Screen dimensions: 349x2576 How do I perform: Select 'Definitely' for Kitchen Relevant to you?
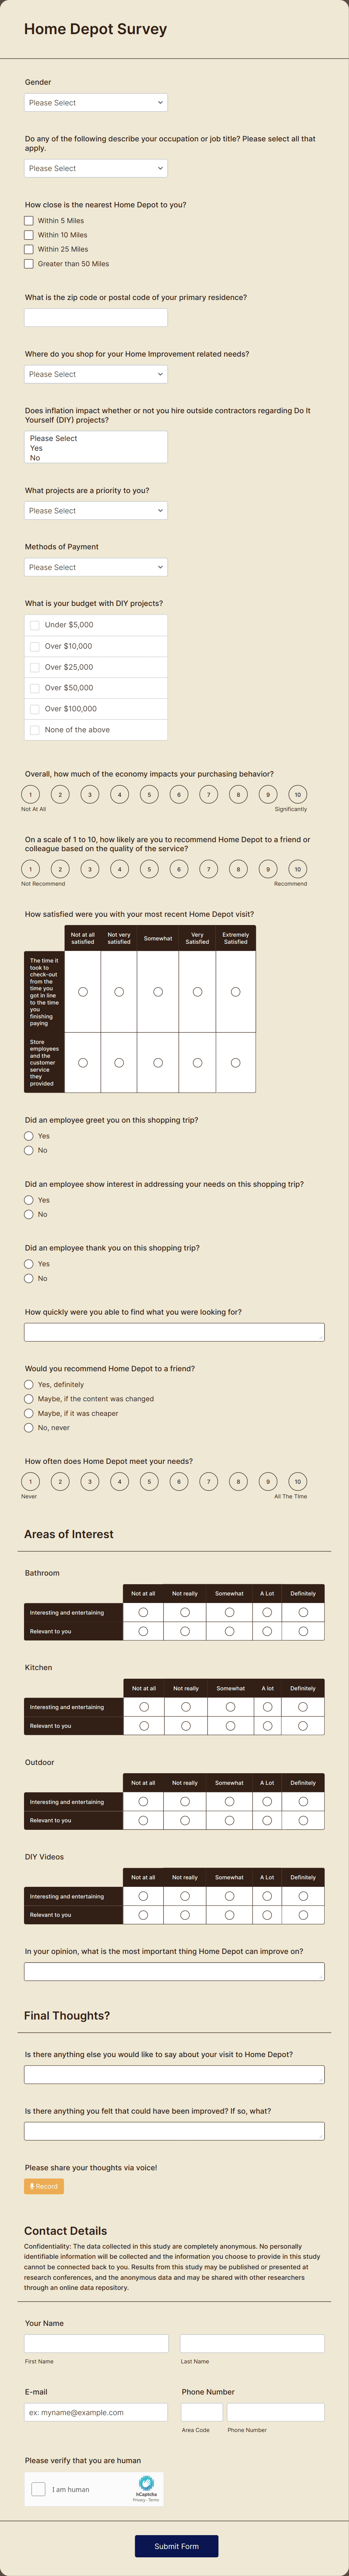pos(303,1726)
